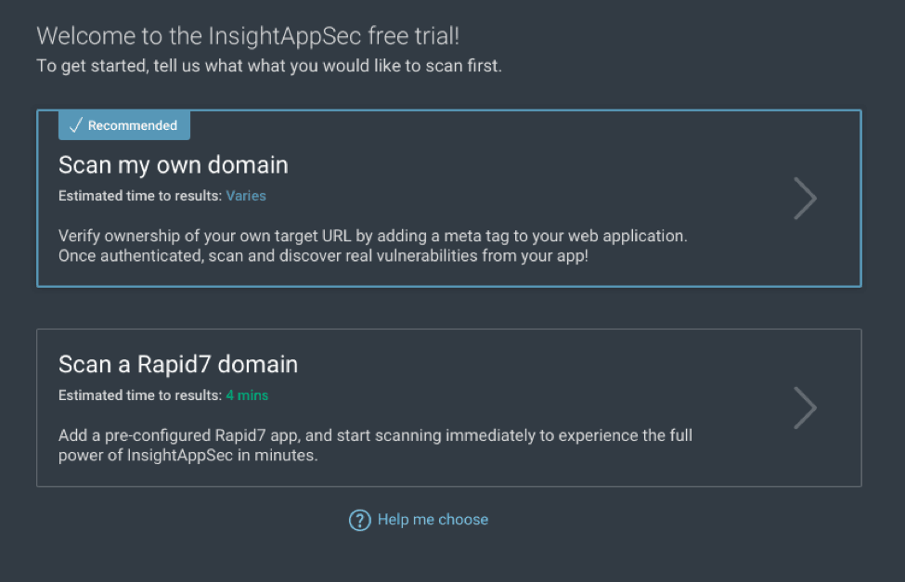Click the meta tag verification description text
The height and width of the screenshot is (582, 905).
tap(373, 245)
